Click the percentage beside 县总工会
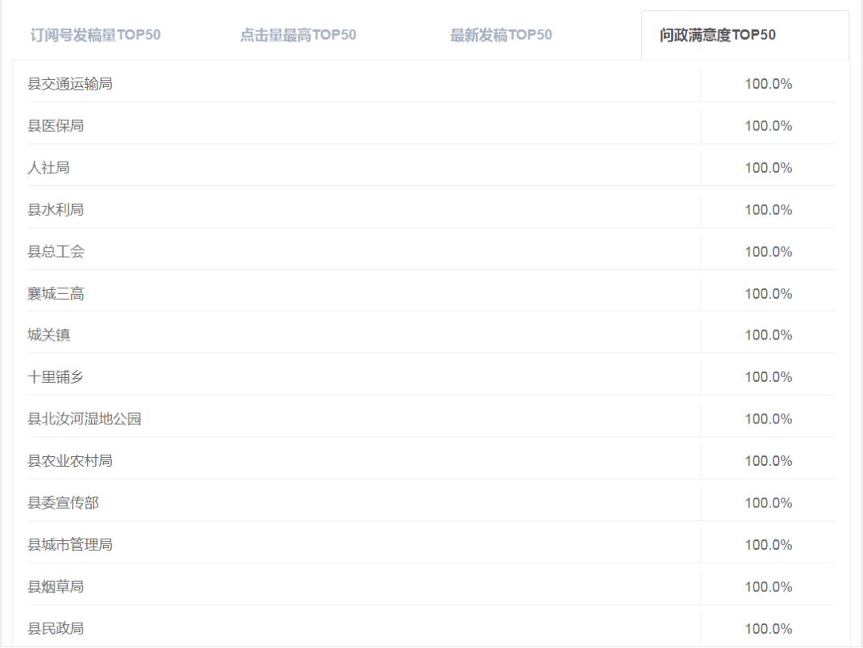 769,252
